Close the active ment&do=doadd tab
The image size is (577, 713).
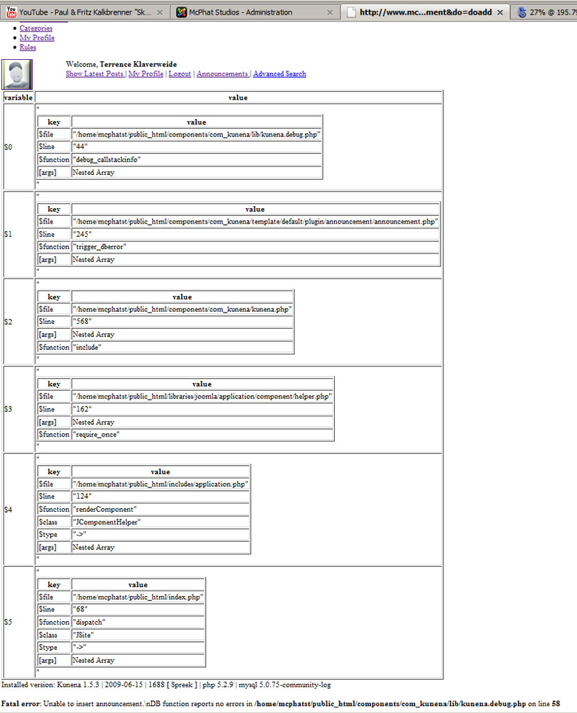(x=500, y=13)
